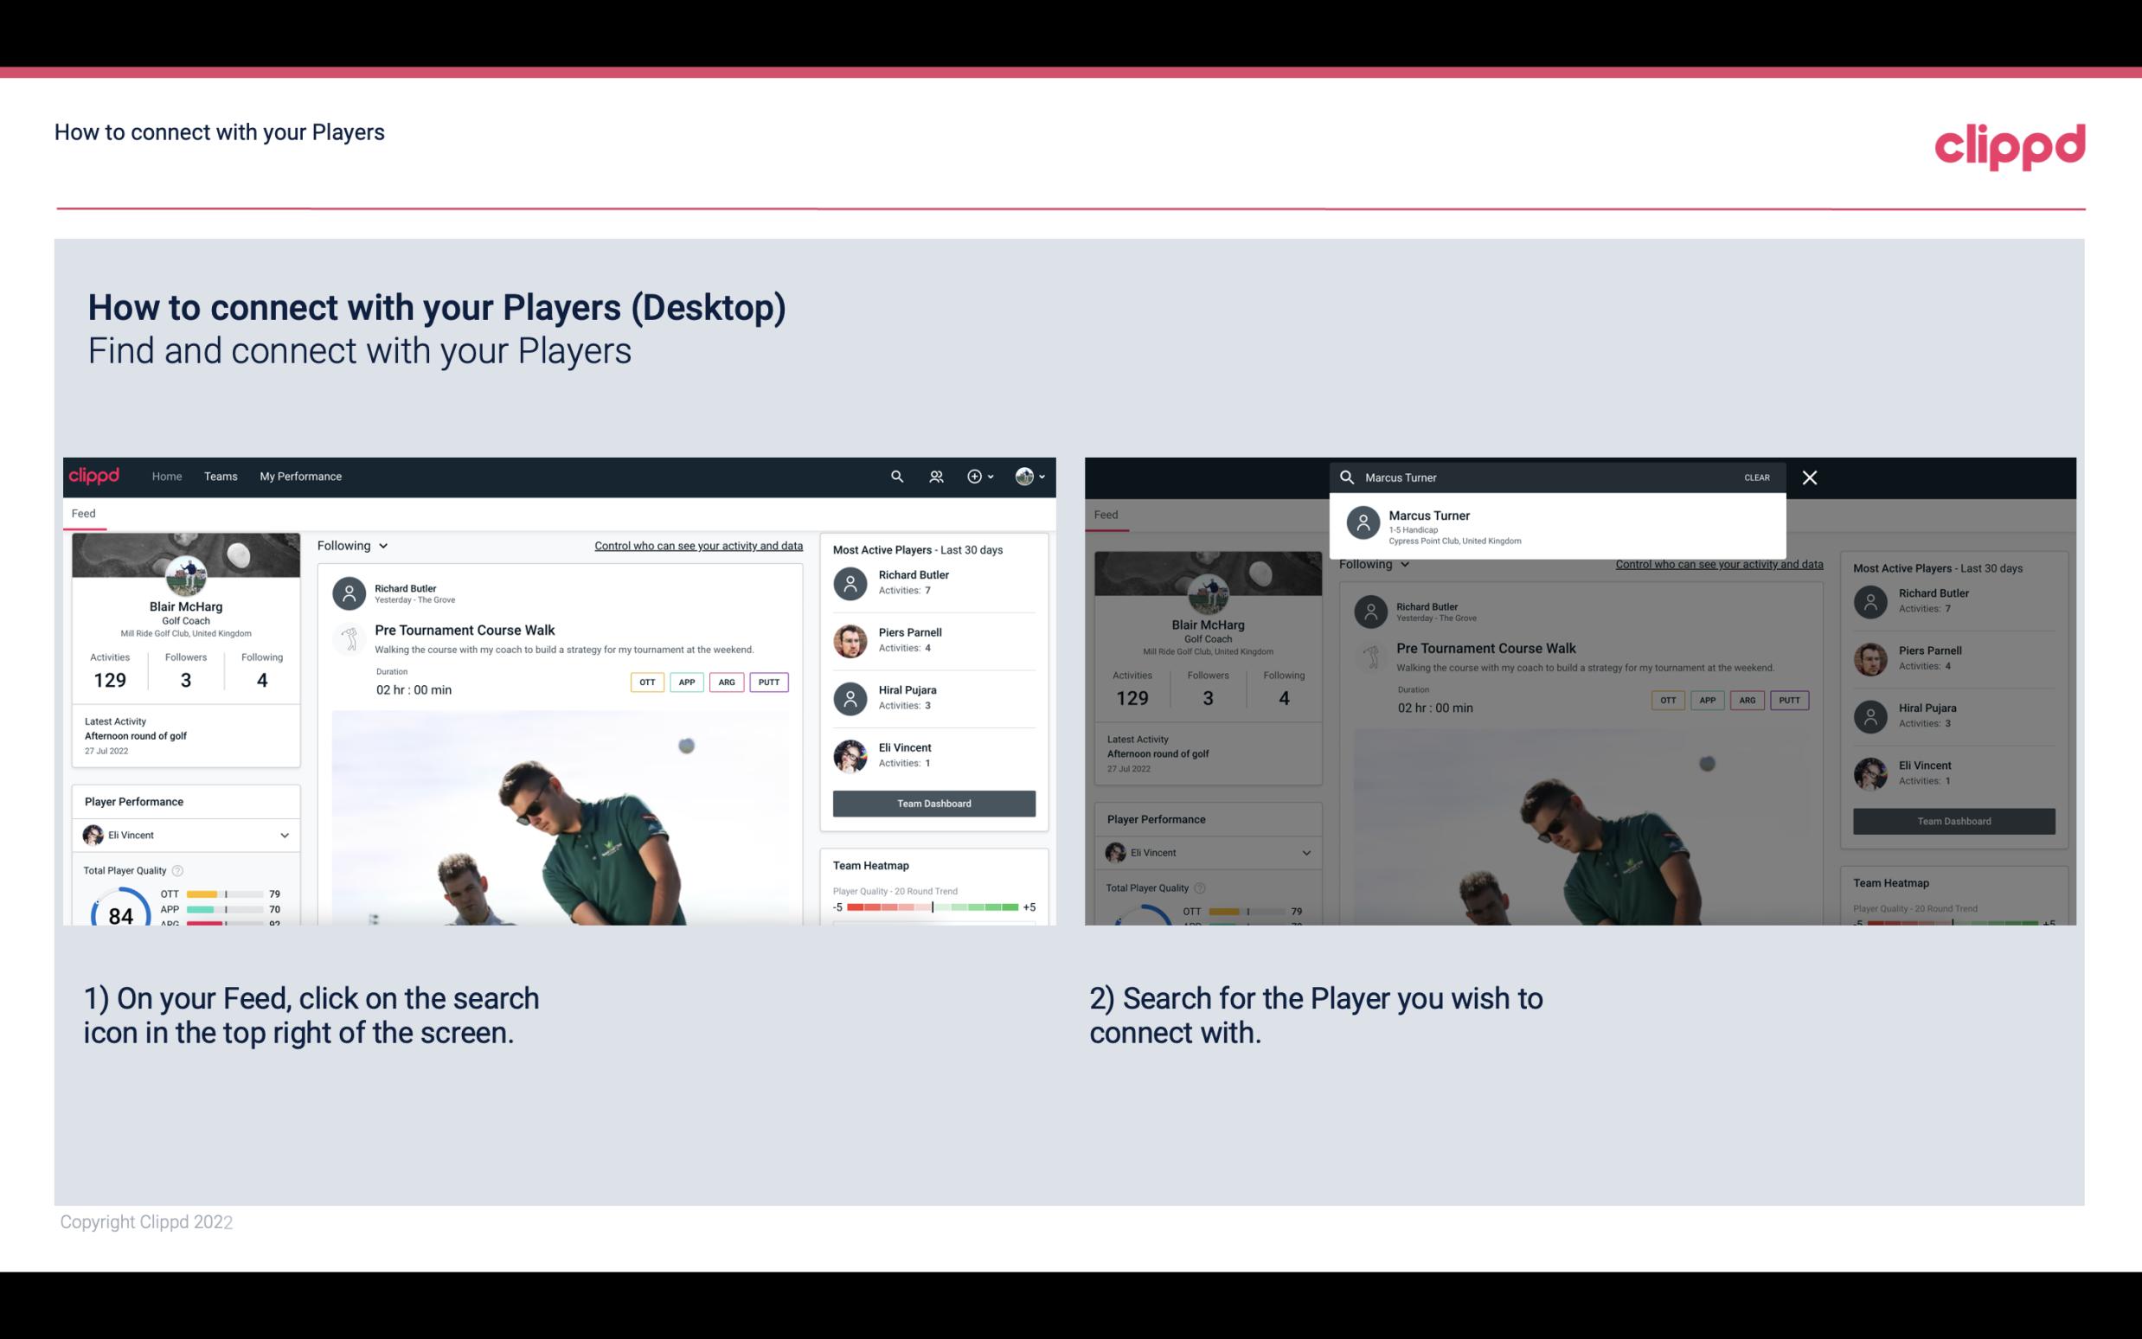Click the user profile icon top right

[1024, 475]
